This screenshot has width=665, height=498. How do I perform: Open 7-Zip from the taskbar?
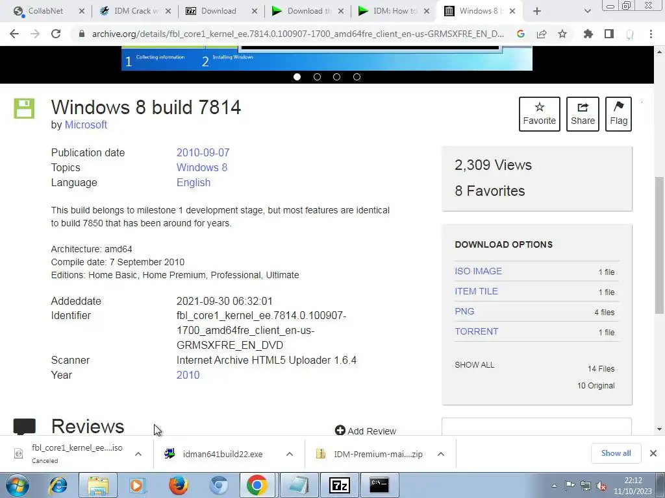339,485
